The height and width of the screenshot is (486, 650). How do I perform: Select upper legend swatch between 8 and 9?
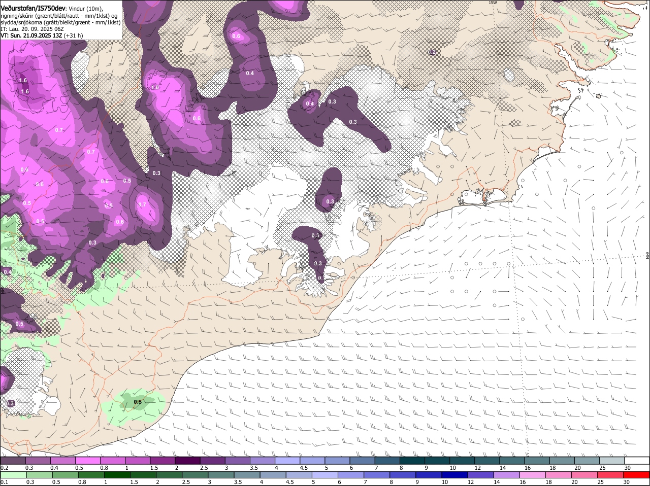412,461
